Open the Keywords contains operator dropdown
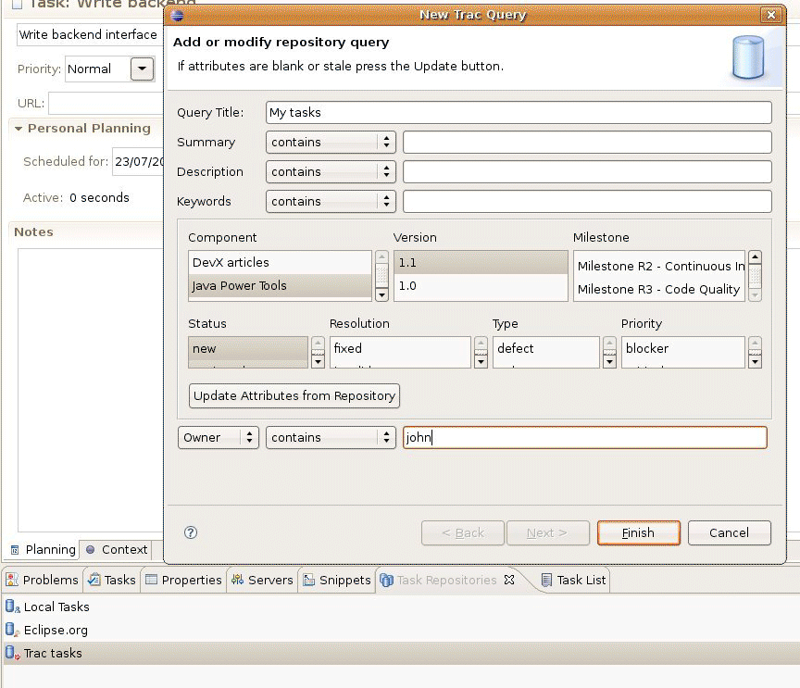 coord(331,201)
